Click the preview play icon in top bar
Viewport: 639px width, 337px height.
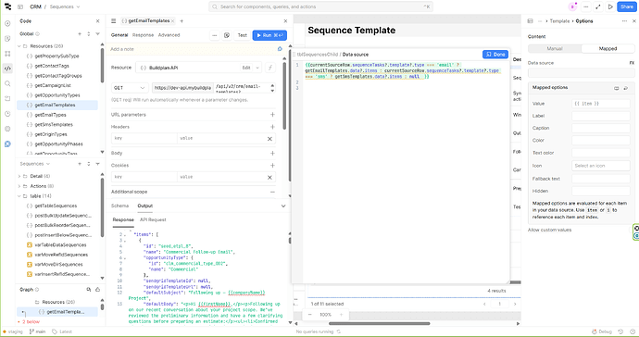coord(610,6)
